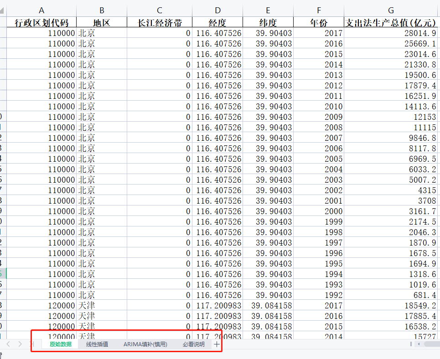The width and height of the screenshot is (440, 359).
Task: Click the cell with value 5007.2
Action: [391, 179]
